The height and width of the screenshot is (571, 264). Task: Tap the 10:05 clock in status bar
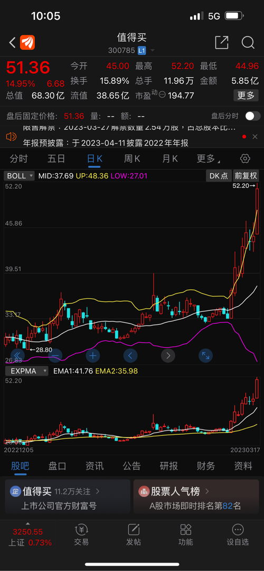click(46, 16)
